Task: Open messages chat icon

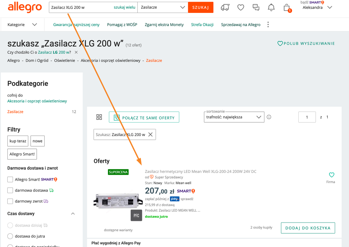Action: (256, 7)
